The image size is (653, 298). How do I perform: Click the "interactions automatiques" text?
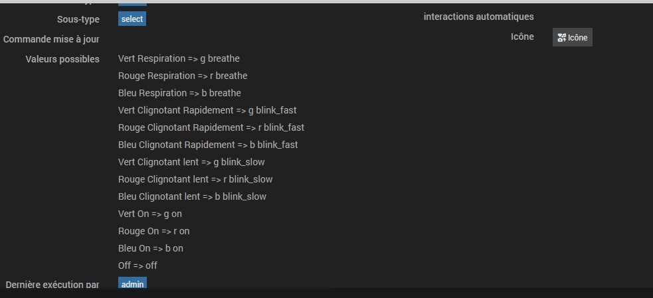coord(478,17)
